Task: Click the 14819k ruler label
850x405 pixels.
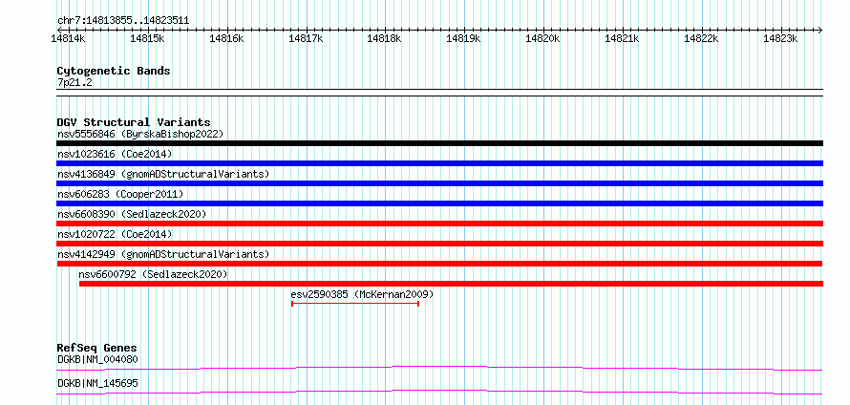Action: point(463,39)
